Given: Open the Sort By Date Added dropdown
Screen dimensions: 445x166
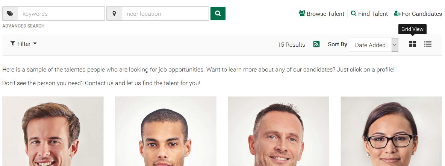Looking at the screenshot, I should tap(373, 45).
